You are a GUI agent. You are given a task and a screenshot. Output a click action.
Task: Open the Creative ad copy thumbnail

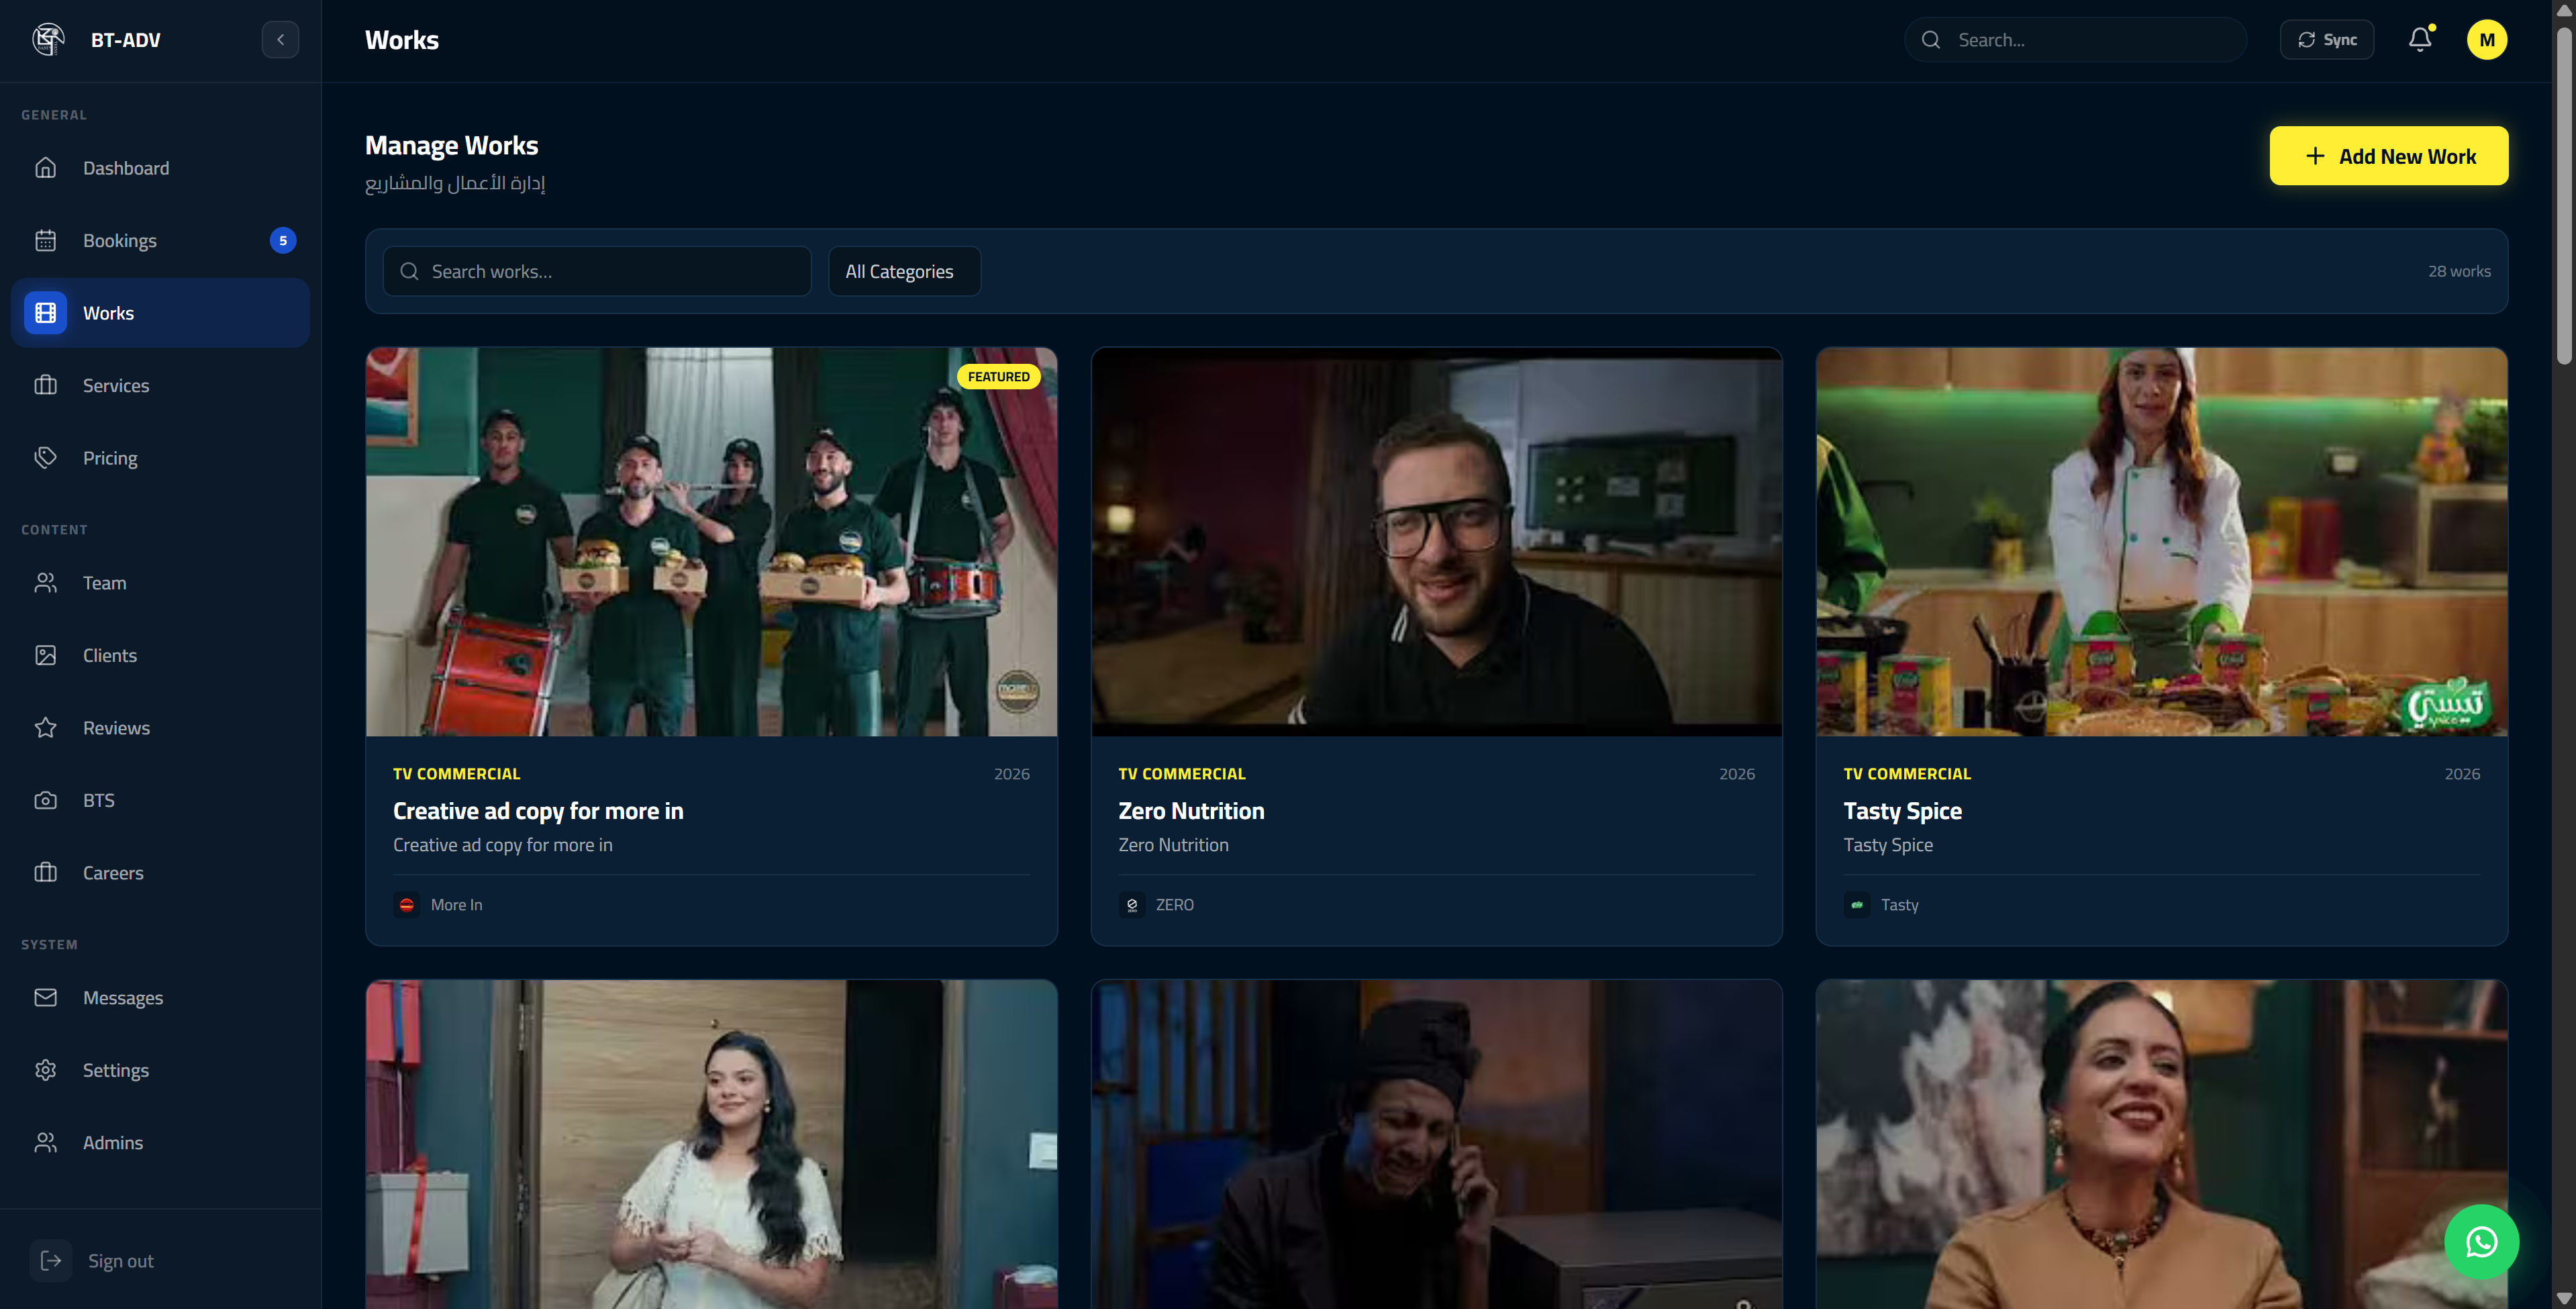(711, 542)
